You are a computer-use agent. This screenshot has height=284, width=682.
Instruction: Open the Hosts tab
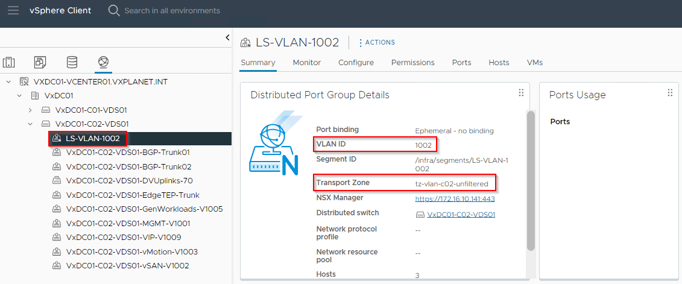pos(499,63)
